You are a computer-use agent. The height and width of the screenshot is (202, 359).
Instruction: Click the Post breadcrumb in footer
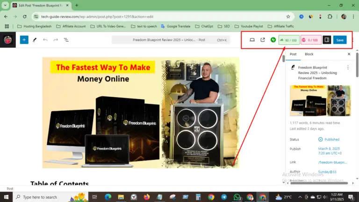click(x=10, y=189)
